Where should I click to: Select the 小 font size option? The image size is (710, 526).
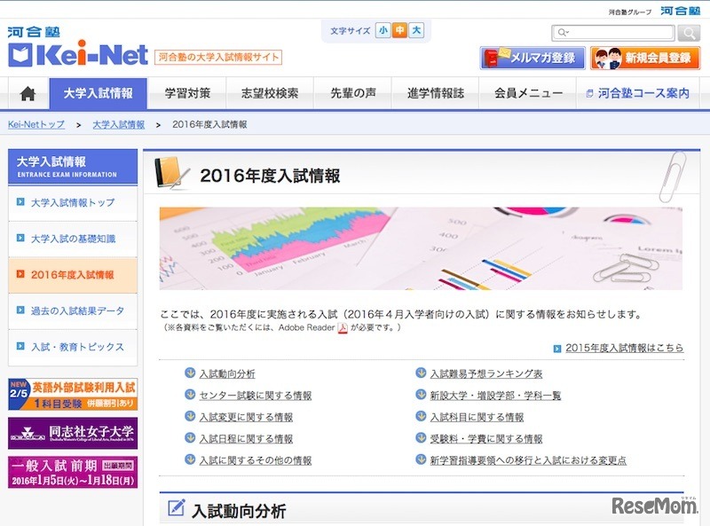[x=382, y=30]
